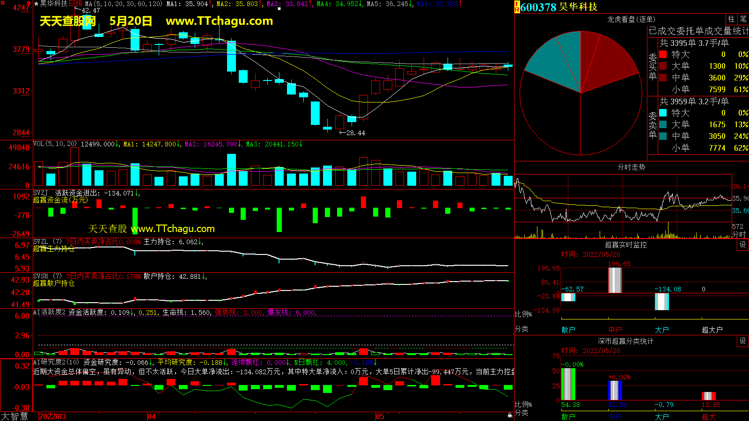
Task: Click the red 特大 buy-order color swatch
Action: [663, 54]
